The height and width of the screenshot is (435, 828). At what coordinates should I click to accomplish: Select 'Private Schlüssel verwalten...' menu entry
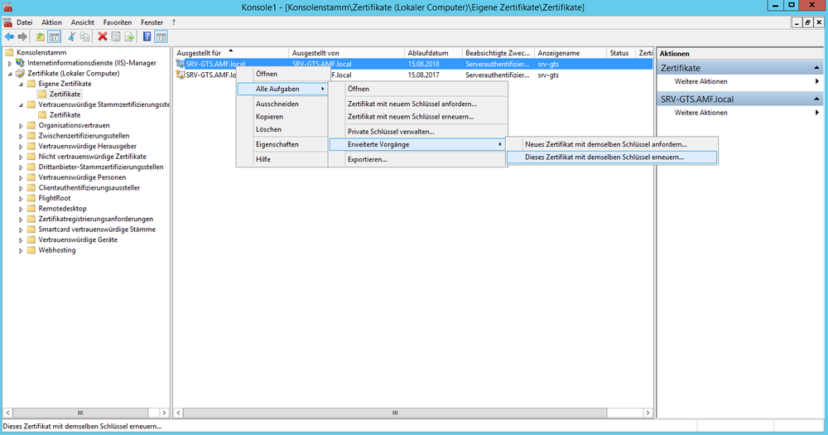(x=391, y=131)
